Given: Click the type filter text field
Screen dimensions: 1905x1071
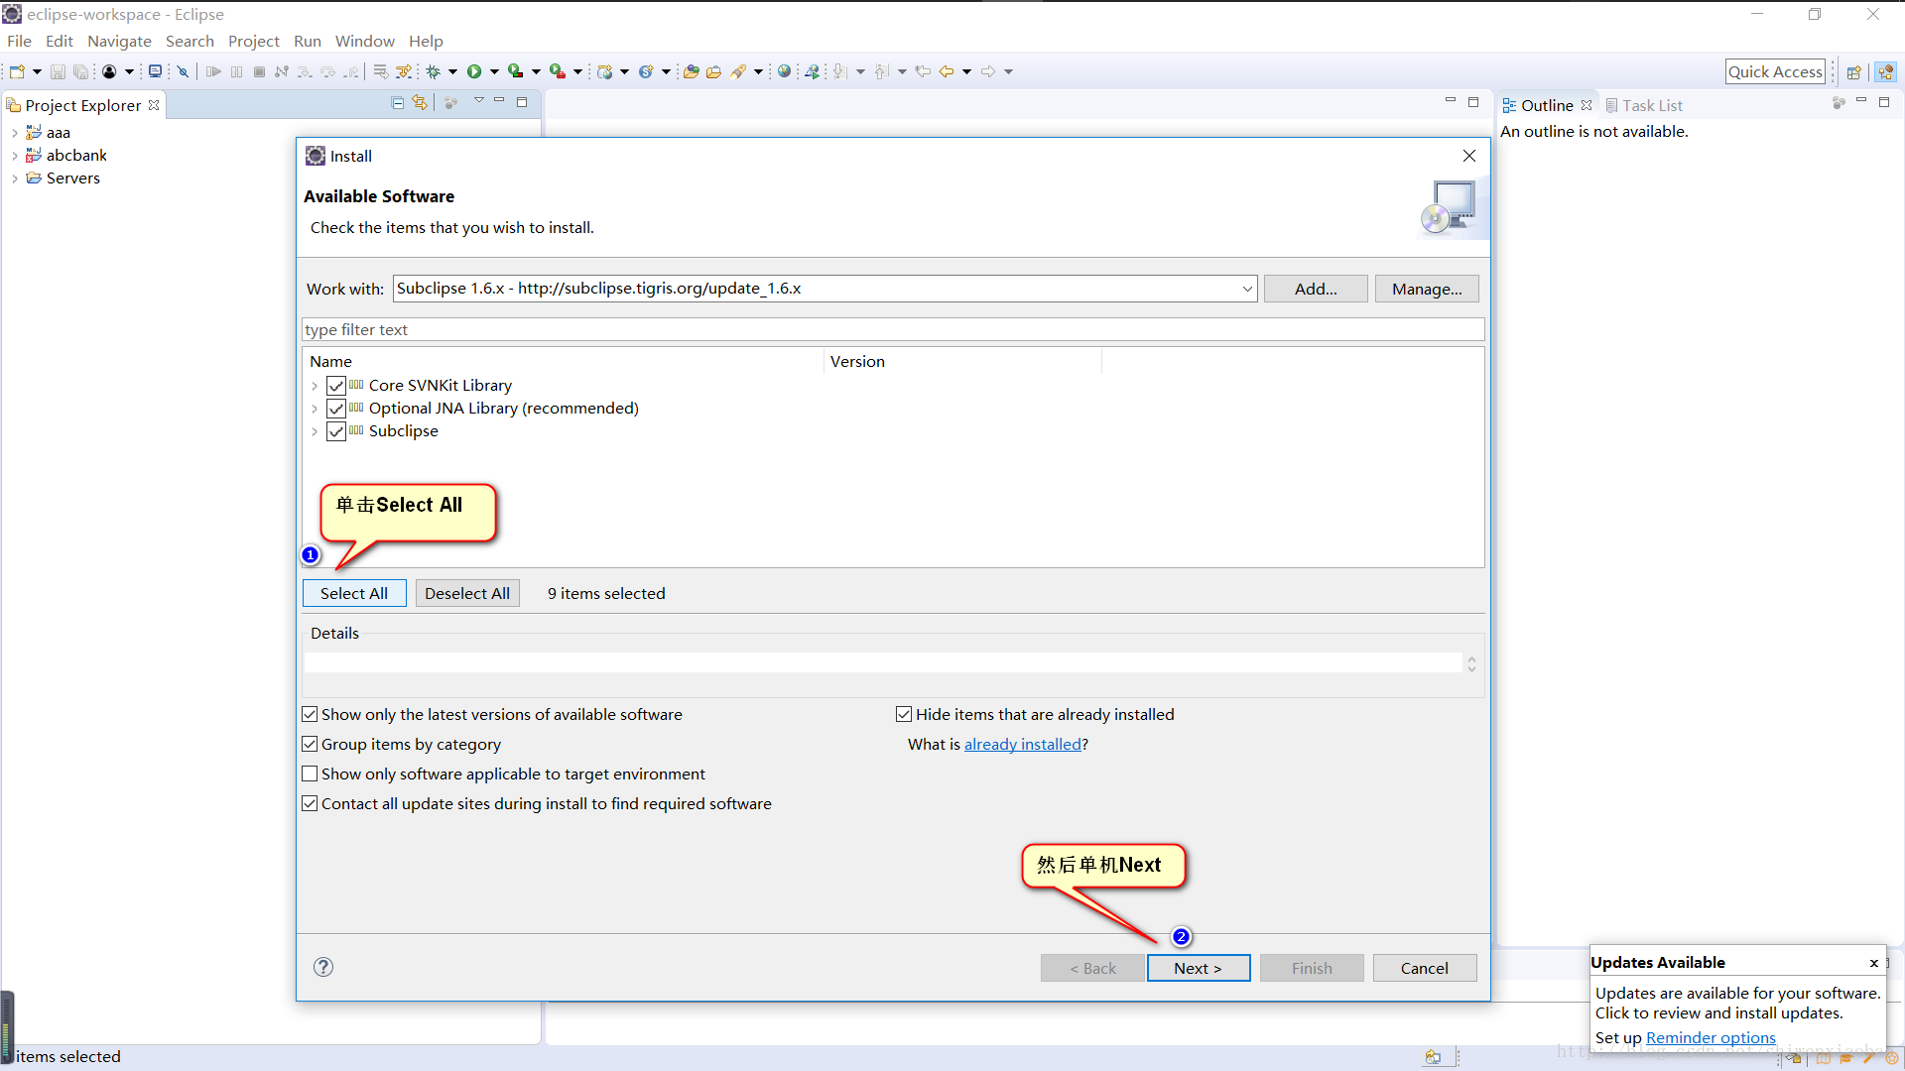Looking at the screenshot, I should (893, 329).
